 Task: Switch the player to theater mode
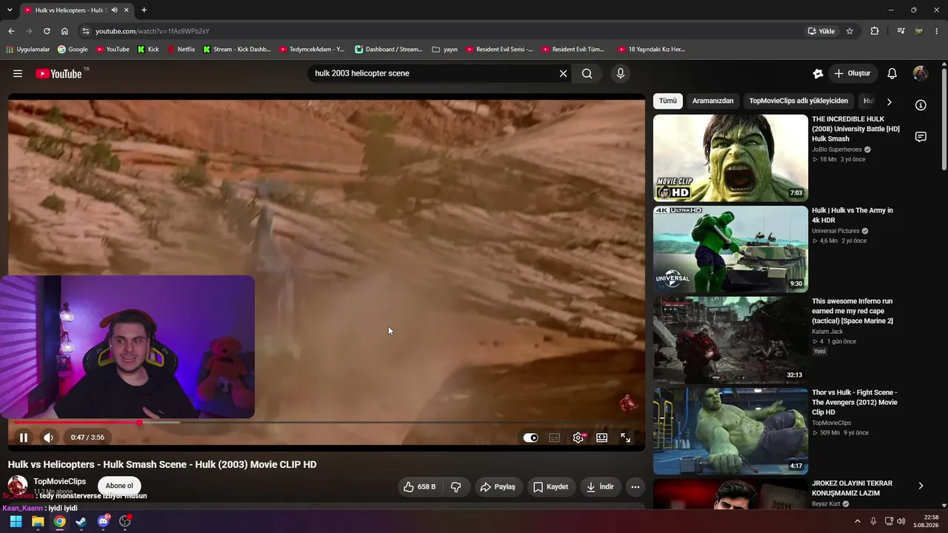point(602,438)
